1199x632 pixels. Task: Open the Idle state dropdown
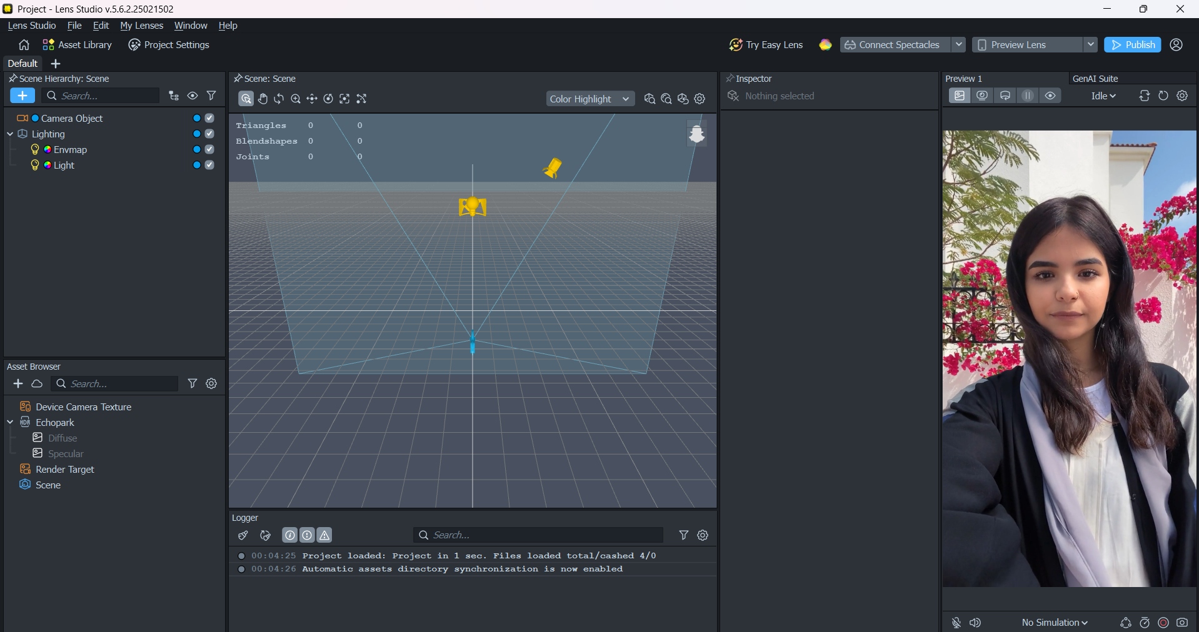1103,96
